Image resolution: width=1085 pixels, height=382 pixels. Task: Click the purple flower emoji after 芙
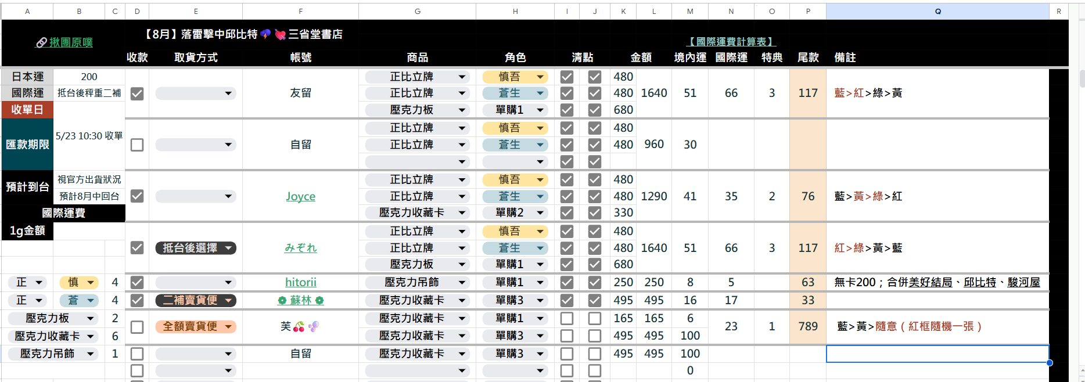314,327
